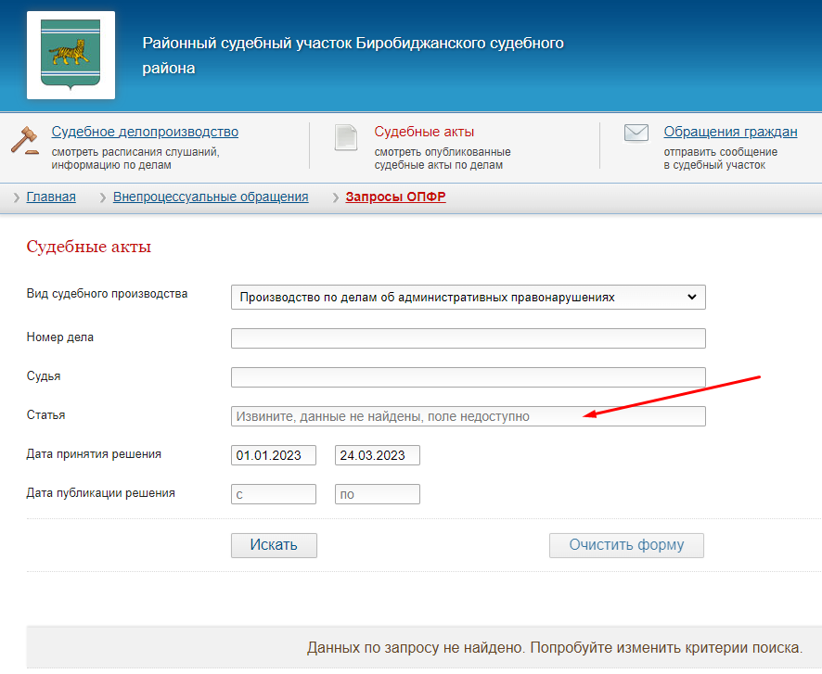This screenshot has width=822, height=674.
Task: Click the Статья field
Action: 468,416
